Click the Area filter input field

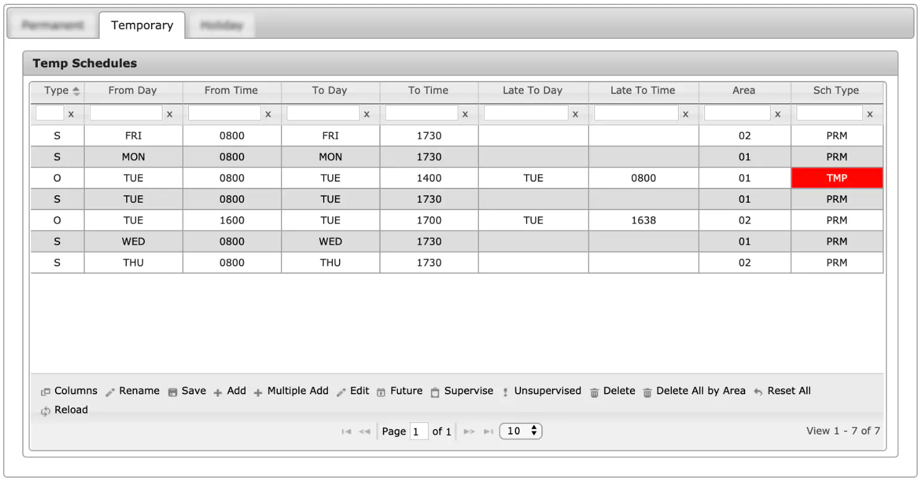tap(738, 113)
